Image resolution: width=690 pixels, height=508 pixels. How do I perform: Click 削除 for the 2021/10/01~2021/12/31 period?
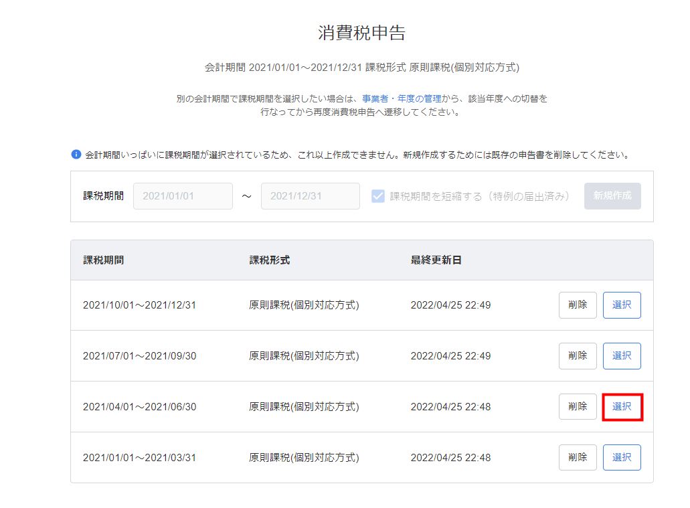click(577, 305)
